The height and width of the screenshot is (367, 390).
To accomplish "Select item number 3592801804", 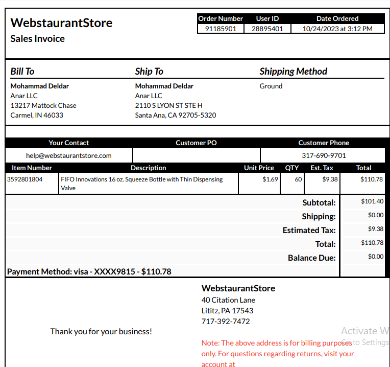I will (x=25, y=179).
